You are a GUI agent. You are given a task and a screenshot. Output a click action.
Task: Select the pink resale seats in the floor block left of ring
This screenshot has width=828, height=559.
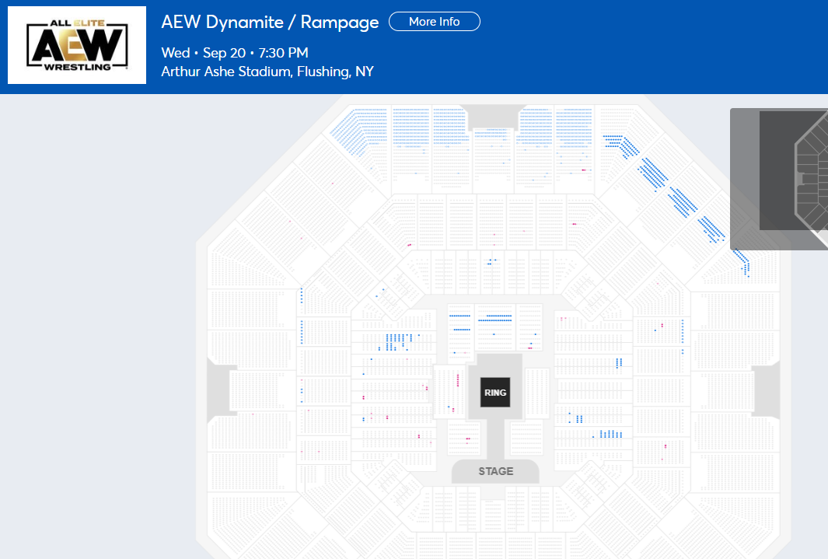(458, 381)
